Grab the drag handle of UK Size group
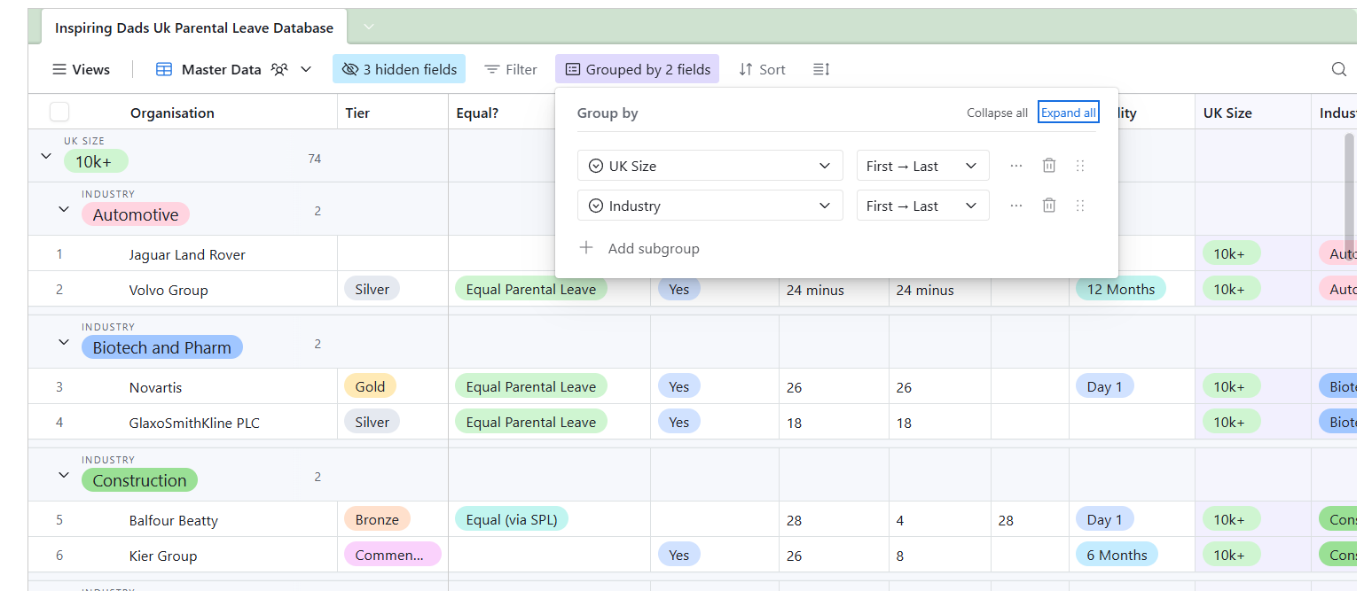The height and width of the screenshot is (591, 1372). (x=1080, y=166)
